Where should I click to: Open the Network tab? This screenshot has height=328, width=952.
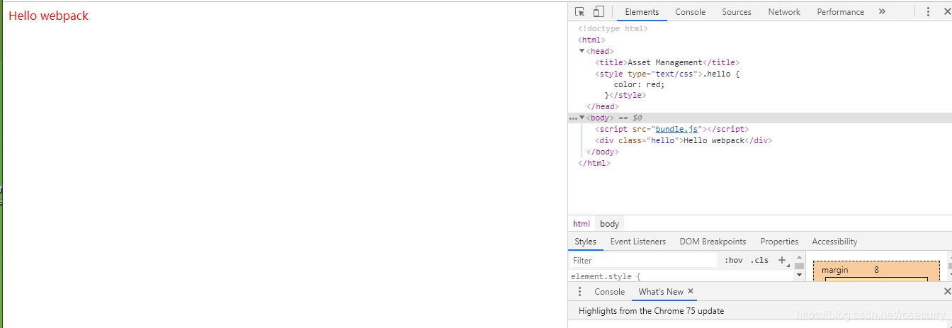tap(784, 11)
